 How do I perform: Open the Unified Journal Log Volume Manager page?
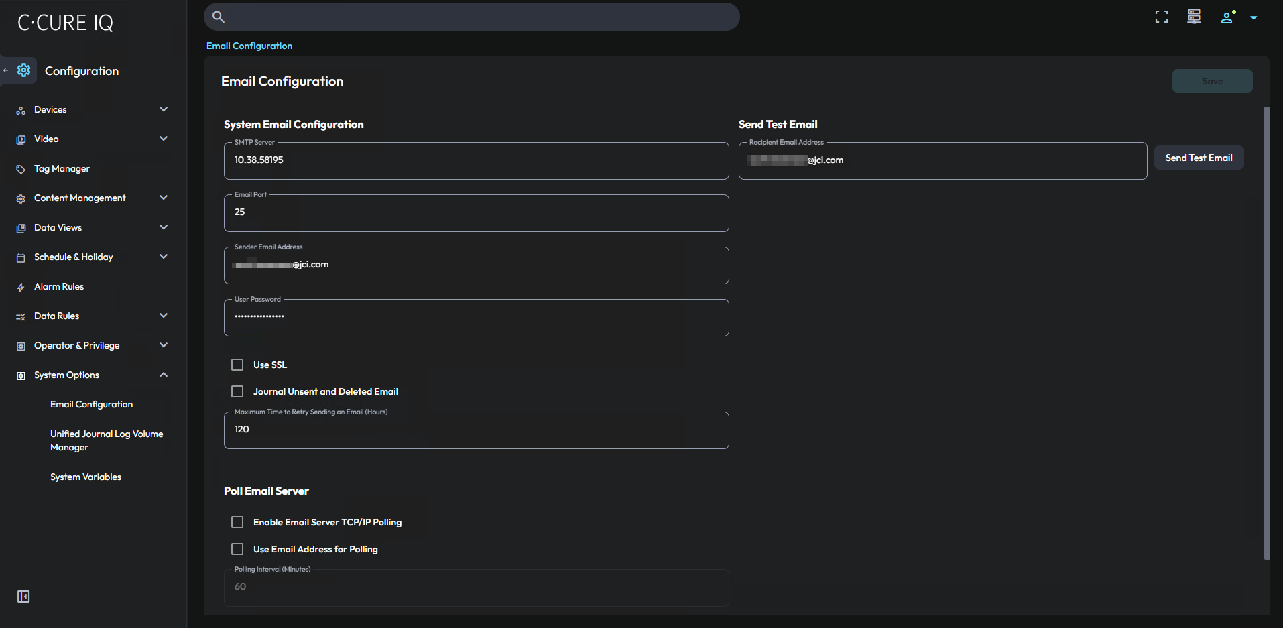(x=107, y=440)
